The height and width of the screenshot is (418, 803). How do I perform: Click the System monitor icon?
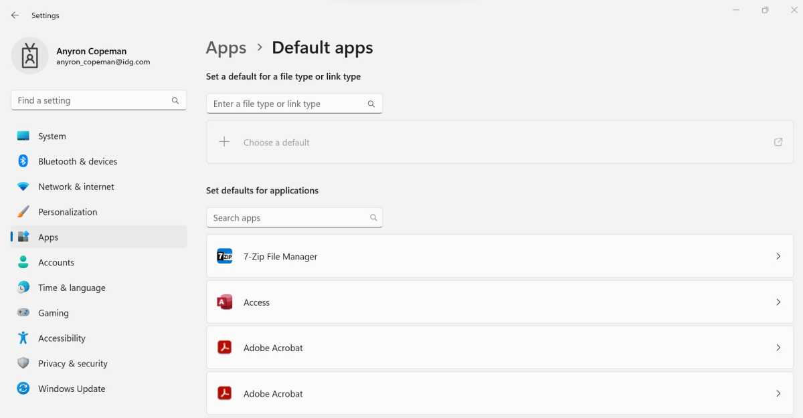click(x=23, y=136)
